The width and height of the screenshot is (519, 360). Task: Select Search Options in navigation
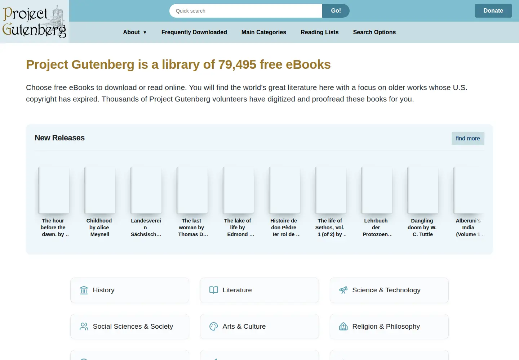pos(374,32)
